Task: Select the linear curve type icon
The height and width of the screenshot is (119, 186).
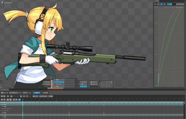Action: (x=158, y=4)
